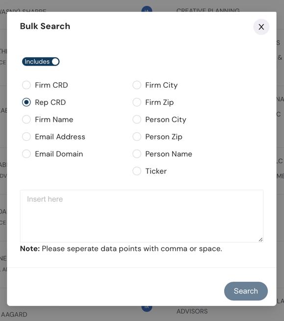Select the Firm City radio button
The image size is (284, 321).
(137, 85)
